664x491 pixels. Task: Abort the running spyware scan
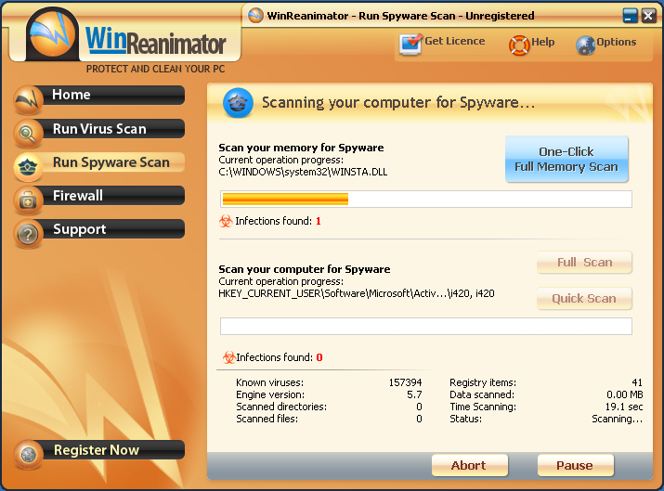[x=469, y=465]
